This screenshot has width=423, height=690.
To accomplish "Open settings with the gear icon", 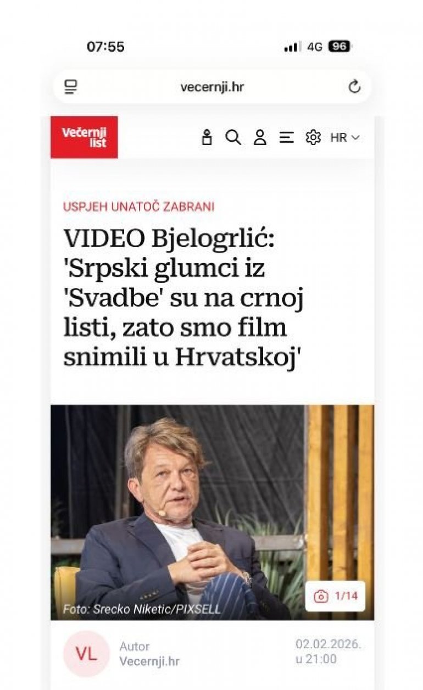I will click(x=313, y=137).
